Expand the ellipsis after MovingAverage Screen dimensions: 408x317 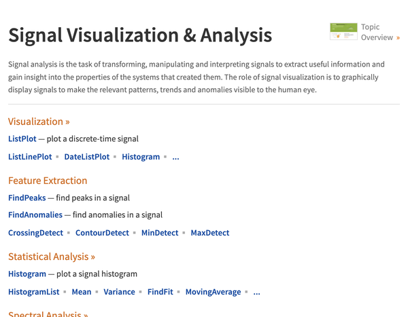click(256, 293)
